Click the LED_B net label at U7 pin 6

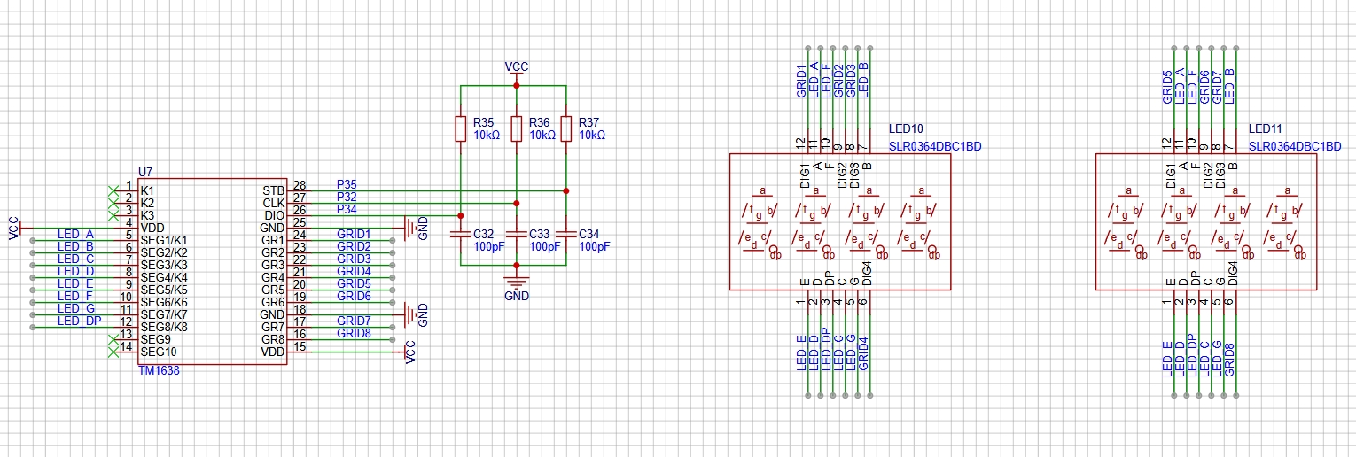pos(75,246)
